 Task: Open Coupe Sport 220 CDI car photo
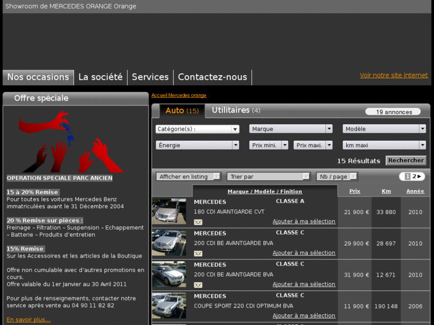point(169,306)
